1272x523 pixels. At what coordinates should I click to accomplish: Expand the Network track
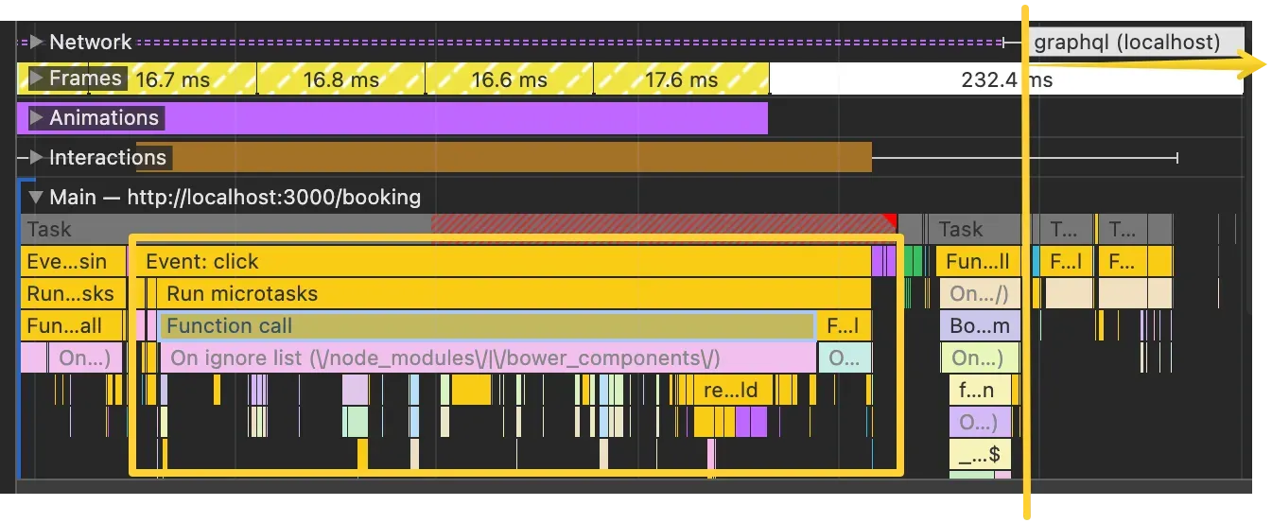(37, 43)
